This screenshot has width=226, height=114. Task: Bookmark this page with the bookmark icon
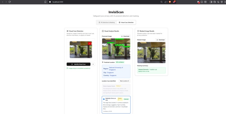click(x=45, y=2)
